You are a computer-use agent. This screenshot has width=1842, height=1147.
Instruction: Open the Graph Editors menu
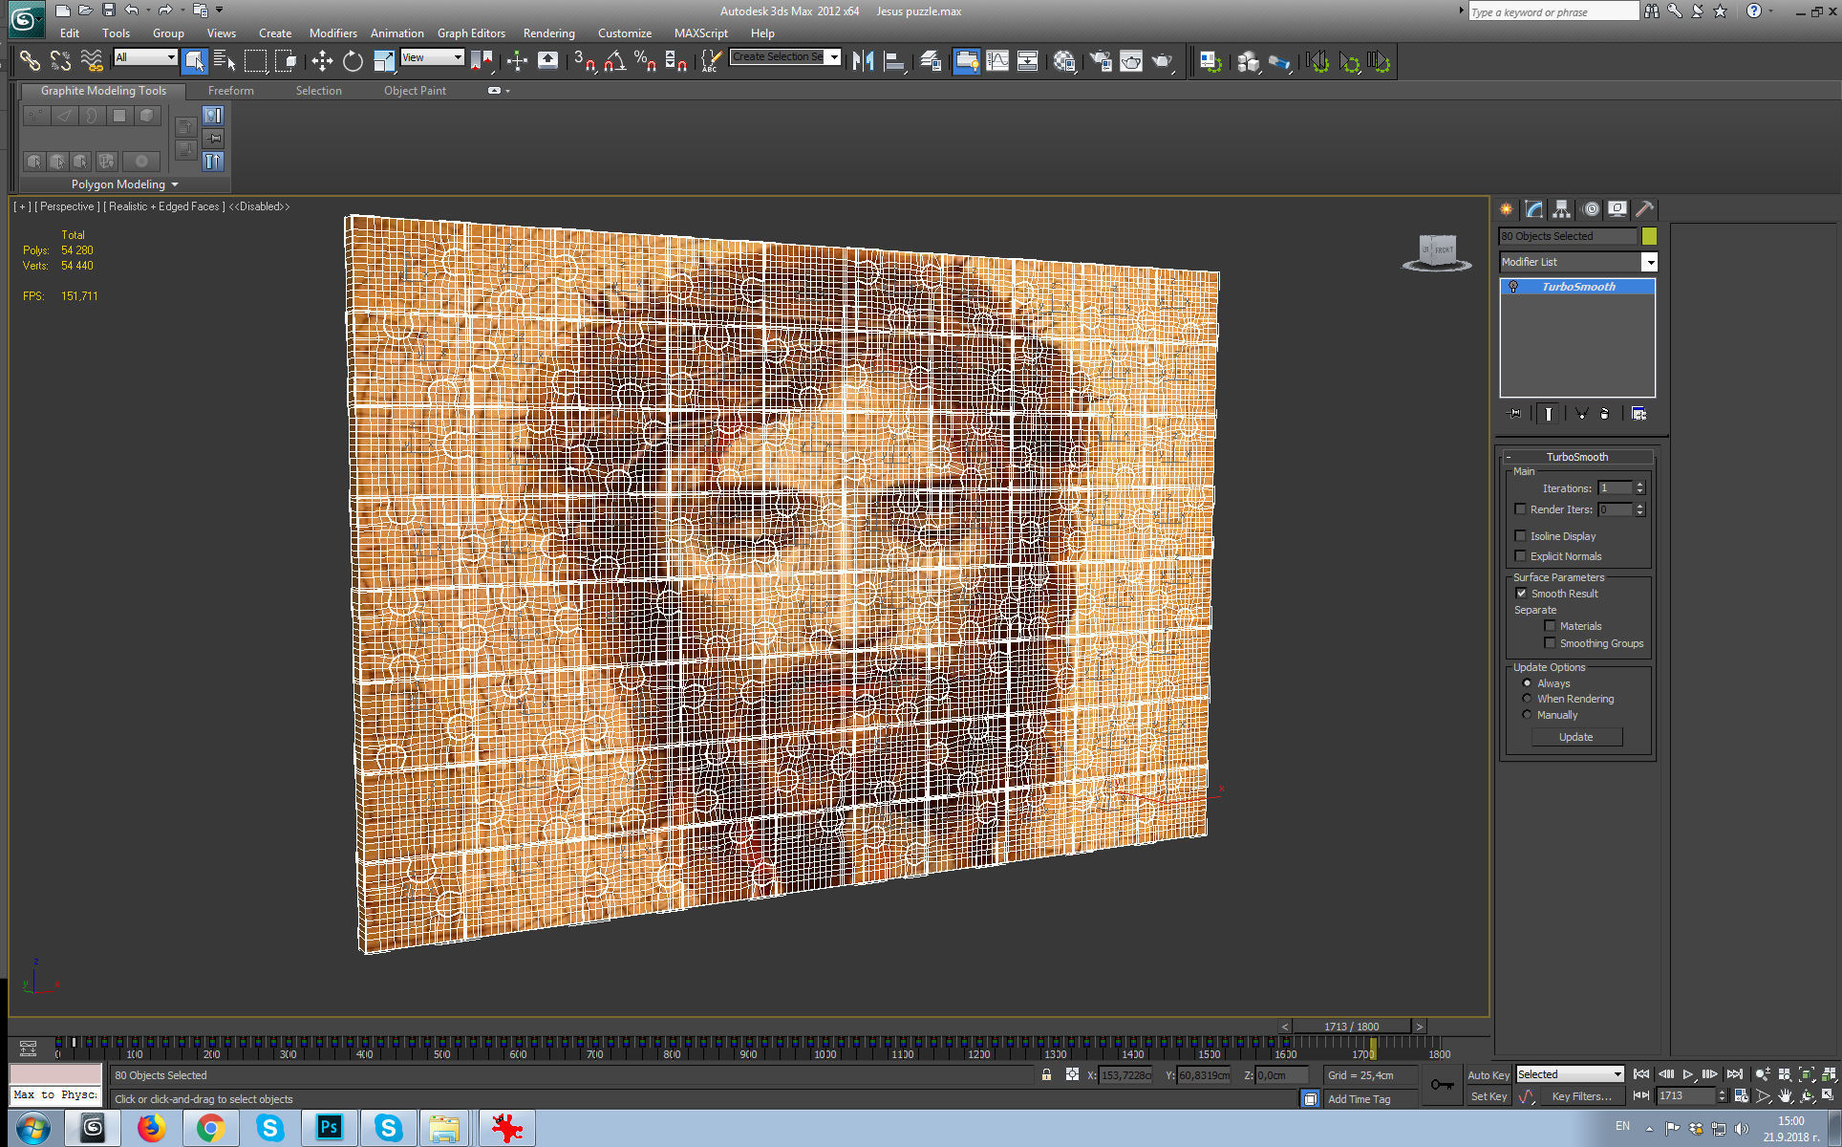click(471, 33)
